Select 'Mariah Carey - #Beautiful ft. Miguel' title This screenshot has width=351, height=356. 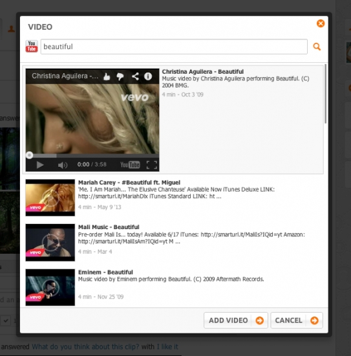pyautogui.click(x=129, y=183)
